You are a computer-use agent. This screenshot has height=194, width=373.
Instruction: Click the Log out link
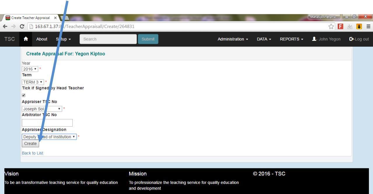tap(359, 39)
